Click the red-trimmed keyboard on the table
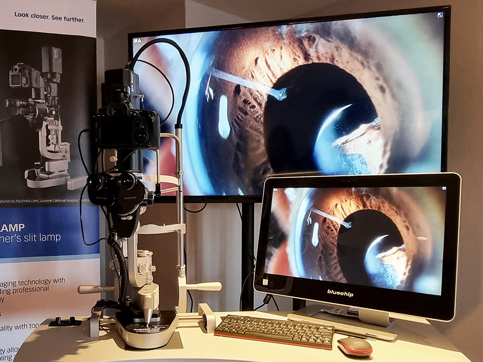483x362 pixels. point(274,331)
